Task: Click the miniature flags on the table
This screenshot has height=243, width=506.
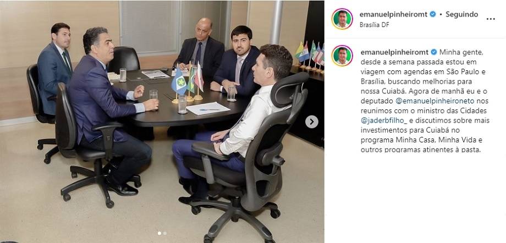Action: (188, 82)
